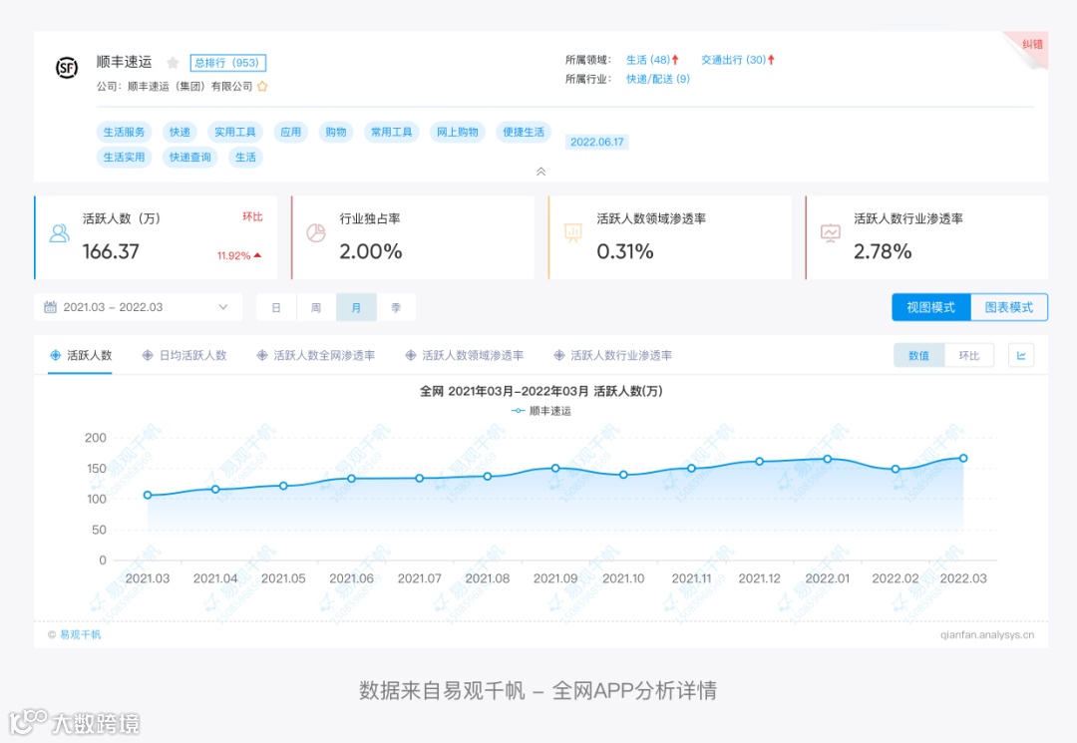Click the 行业独占率 2.00% metric card
Viewport: 1077px width, 743px height.
click(x=413, y=237)
